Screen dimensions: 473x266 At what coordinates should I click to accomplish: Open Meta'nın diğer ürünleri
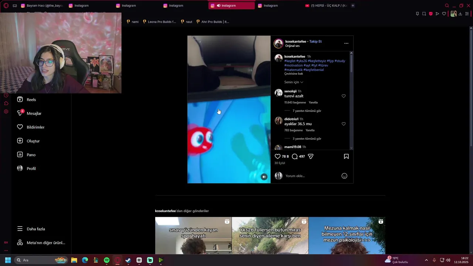coord(41,243)
